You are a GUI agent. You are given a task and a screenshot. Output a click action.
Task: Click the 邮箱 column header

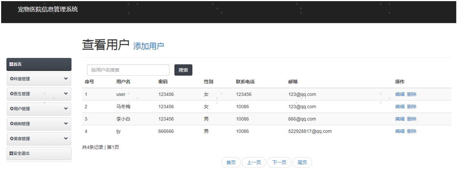pos(293,82)
